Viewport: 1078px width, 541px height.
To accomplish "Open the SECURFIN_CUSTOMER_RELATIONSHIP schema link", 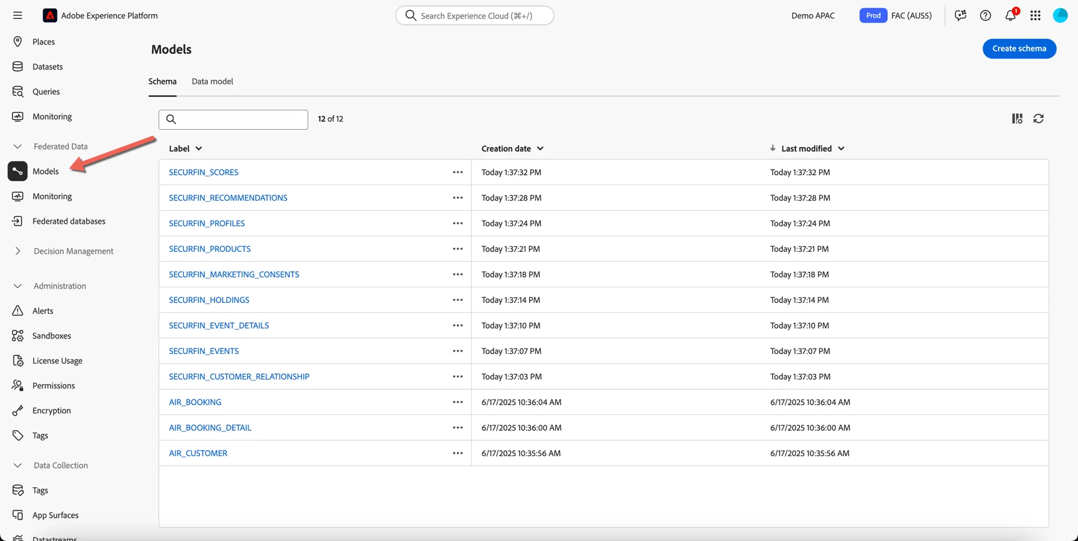I will (x=239, y=376).
